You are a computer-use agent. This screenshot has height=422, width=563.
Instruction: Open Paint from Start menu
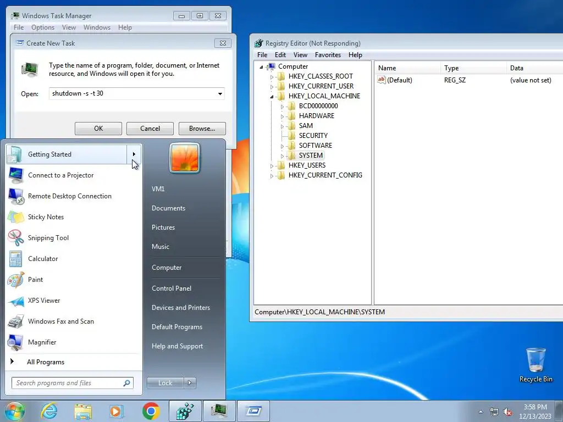point(74,280)
